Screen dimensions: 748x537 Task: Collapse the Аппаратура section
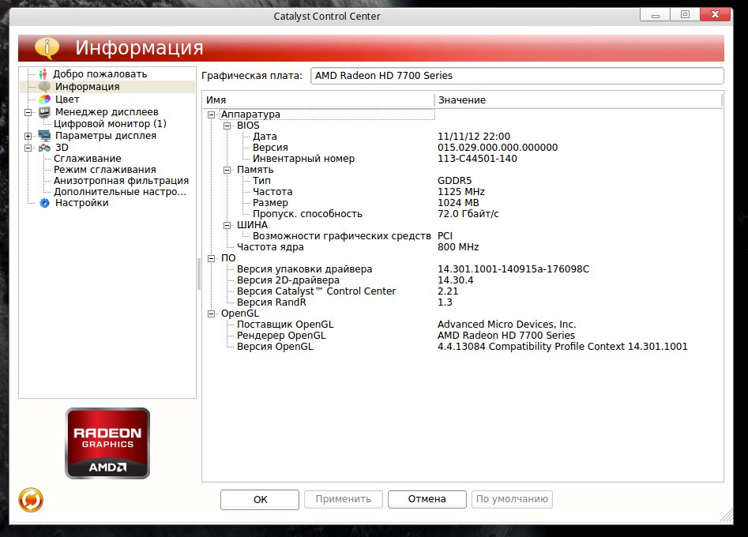(212, 115)
